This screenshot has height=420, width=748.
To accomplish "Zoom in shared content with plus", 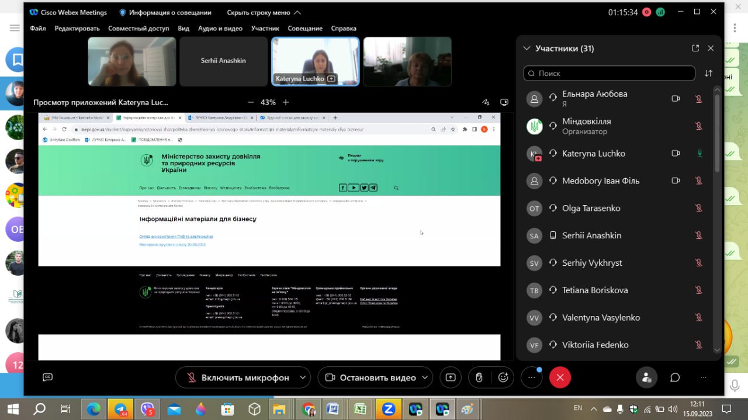I will pyautogui.click(x=286, y=102).
